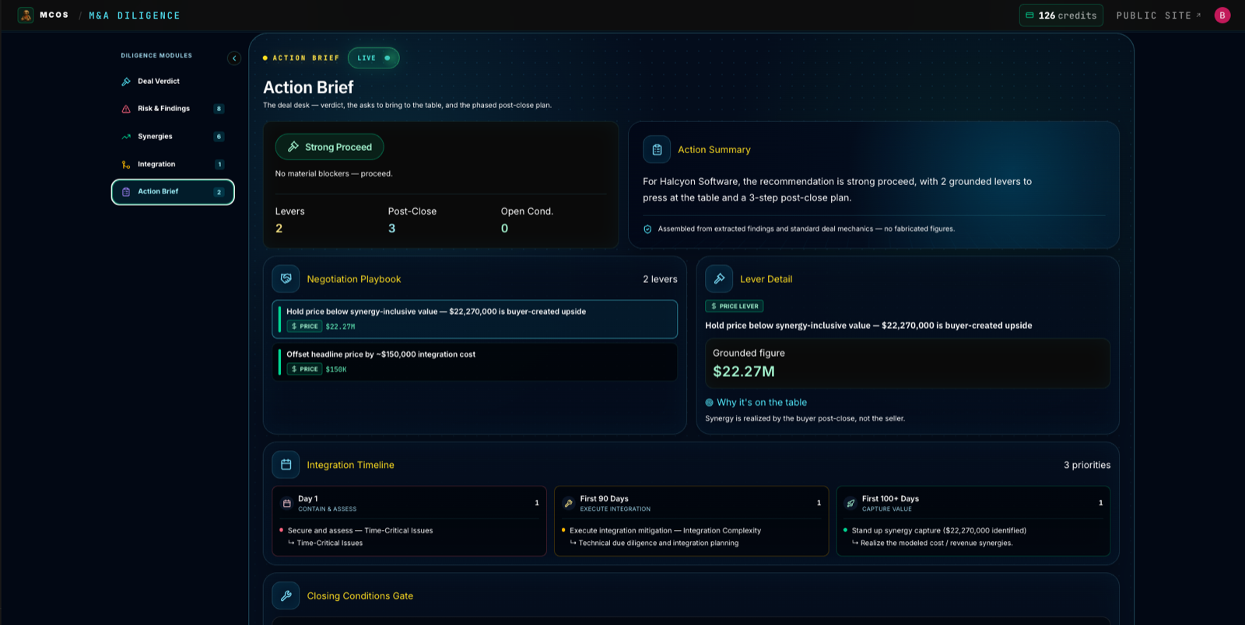
Task: Click the 'Execute integration mitigation' timeline item
Action: (x=665, y=531)
